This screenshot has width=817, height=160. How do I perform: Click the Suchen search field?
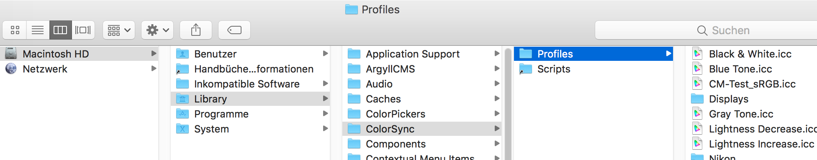[706, 30]
